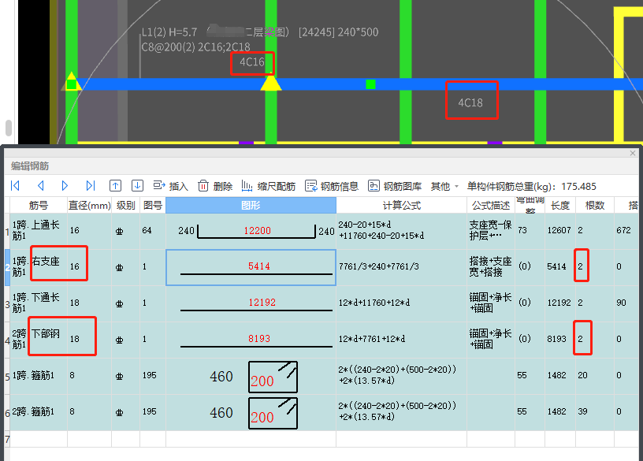This screenshot has height=461, width=643.
Task: Select the 1跨.右支座筋1 cell
Action: click(x=38, y=266)
